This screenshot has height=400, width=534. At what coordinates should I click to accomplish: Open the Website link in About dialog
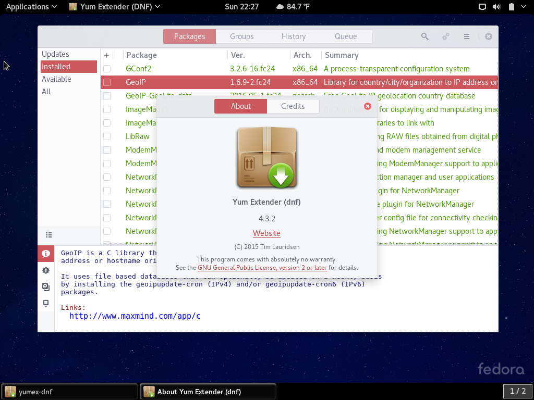266,233
